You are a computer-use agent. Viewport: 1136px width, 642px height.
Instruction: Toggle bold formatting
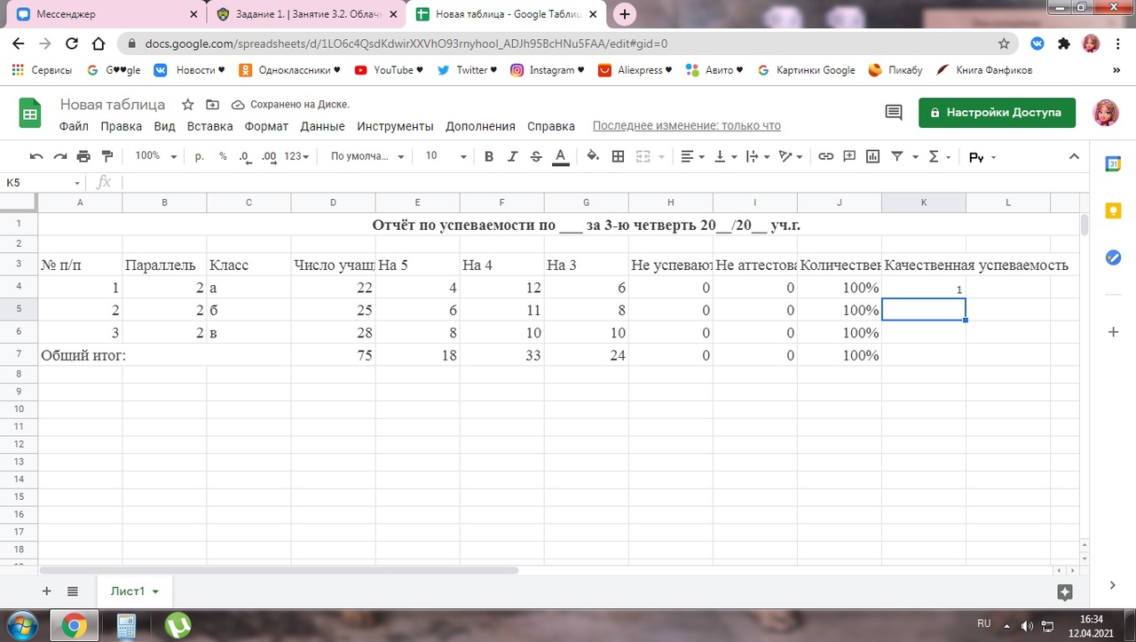tap(488, 156)
